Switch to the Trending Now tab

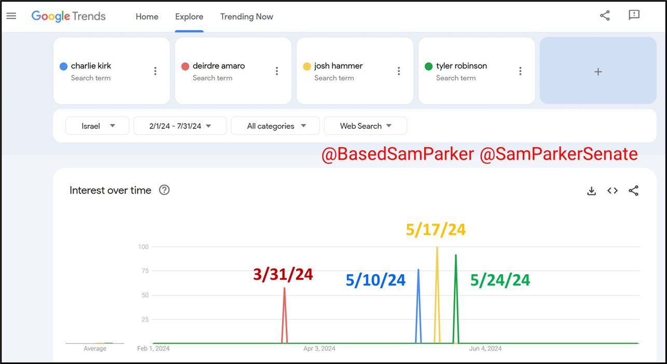coord(246,17)
